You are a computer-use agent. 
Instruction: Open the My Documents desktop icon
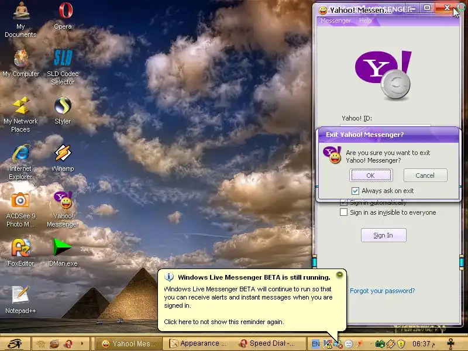pos(20,19)
